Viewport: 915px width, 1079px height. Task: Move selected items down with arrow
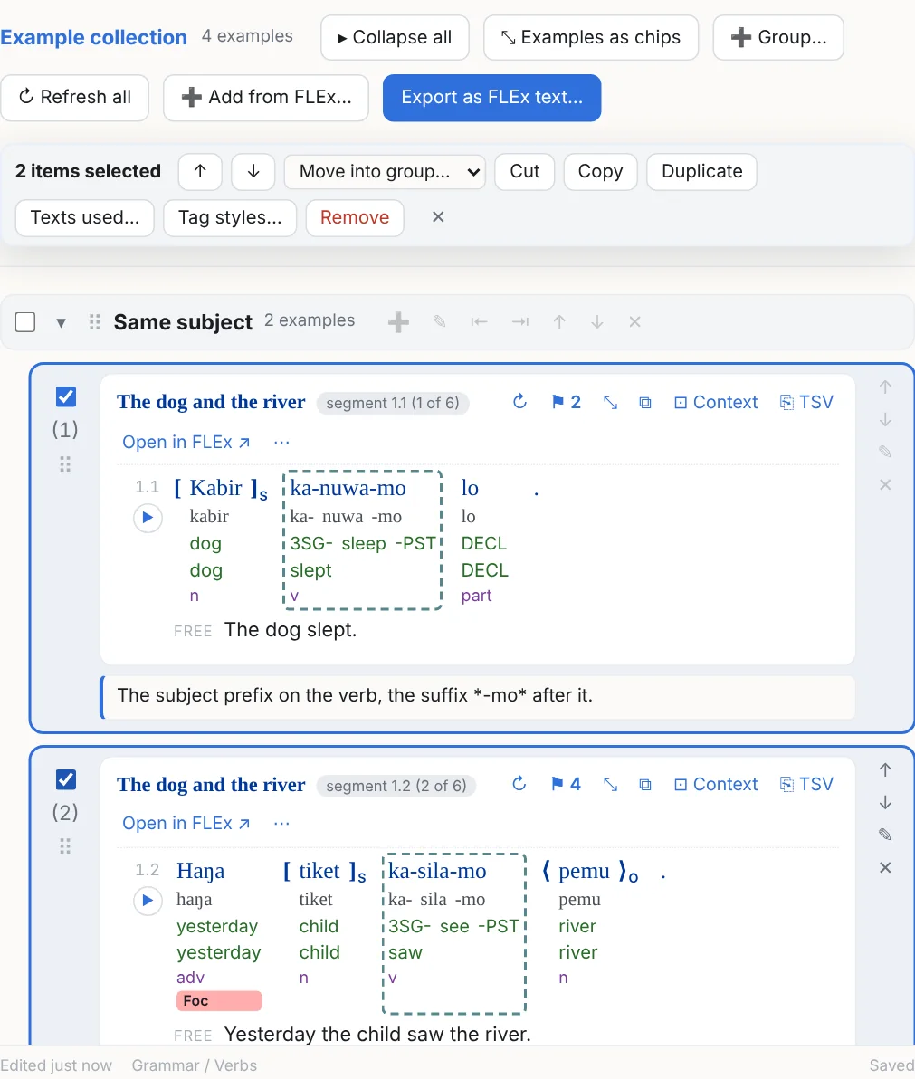coord(253,171)
